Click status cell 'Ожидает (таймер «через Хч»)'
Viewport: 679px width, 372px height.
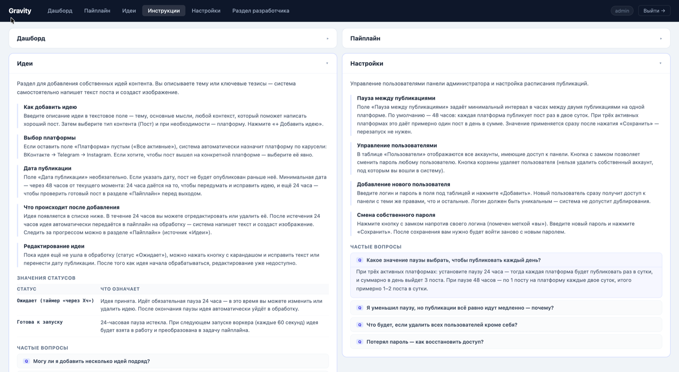pos(55,301)
